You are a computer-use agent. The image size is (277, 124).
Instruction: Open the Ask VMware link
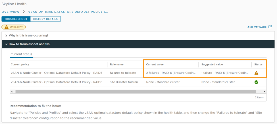pos(257,27)
